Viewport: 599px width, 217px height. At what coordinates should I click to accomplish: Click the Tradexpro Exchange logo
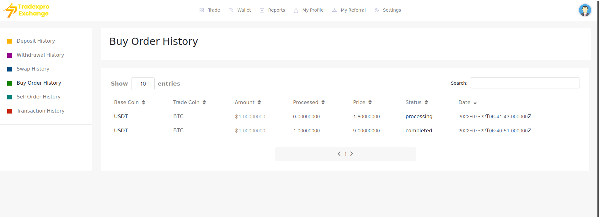pos(26,10)
